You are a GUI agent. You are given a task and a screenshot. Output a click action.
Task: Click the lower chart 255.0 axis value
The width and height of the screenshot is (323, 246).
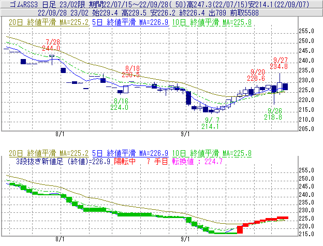tap(306, 170)
